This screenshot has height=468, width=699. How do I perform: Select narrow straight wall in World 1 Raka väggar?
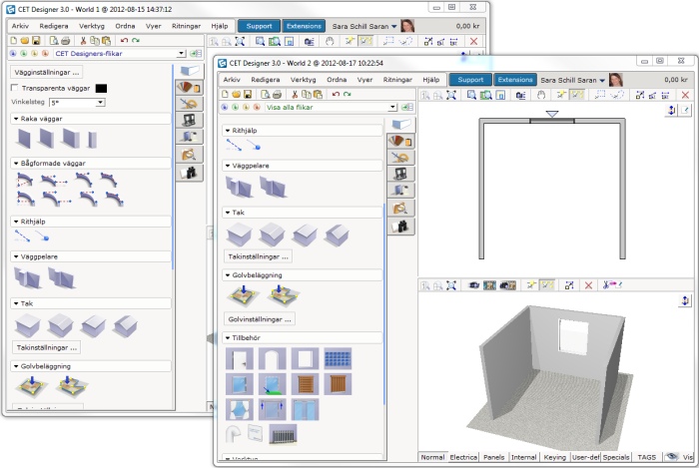[92, 140]
